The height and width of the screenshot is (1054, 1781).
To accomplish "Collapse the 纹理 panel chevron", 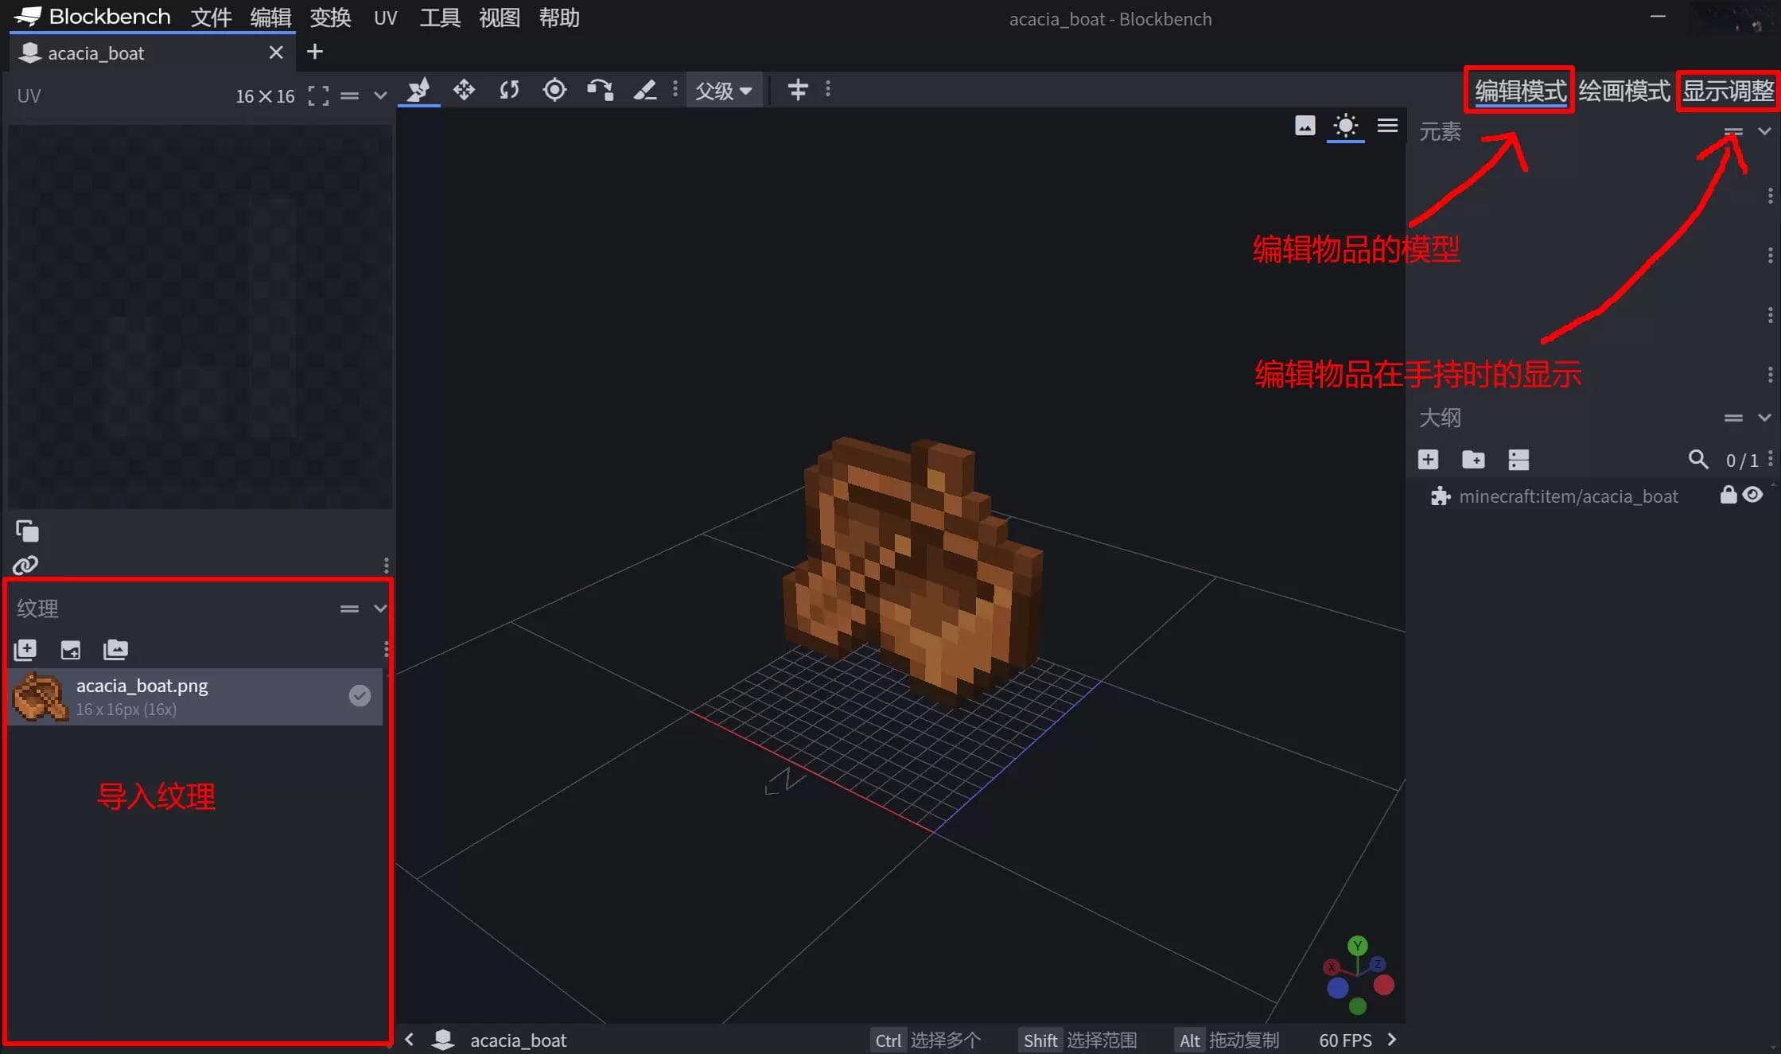I will pos(380,609).
